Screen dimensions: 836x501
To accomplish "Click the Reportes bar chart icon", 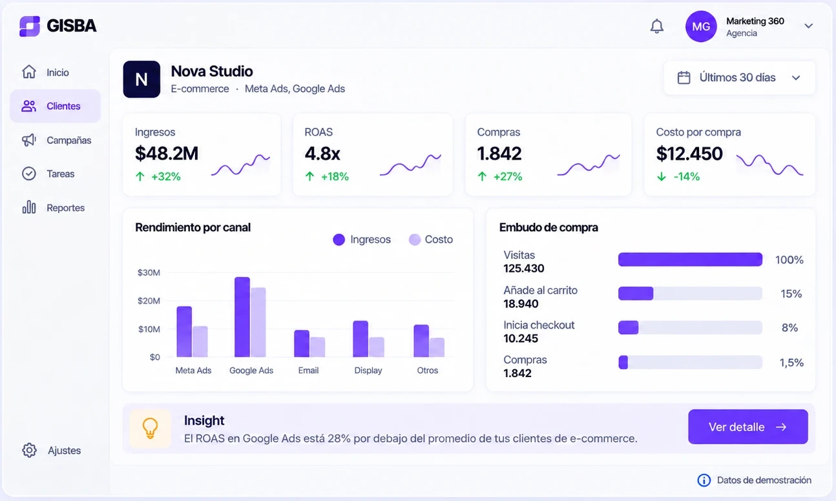I will pyautogui.click(x=29, y=207).
